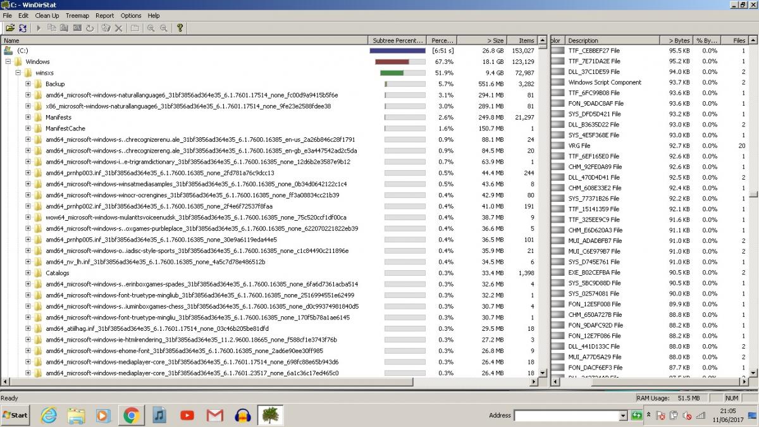
Task: Click inside the taskbar Address input field
Action: coord(566,415)
